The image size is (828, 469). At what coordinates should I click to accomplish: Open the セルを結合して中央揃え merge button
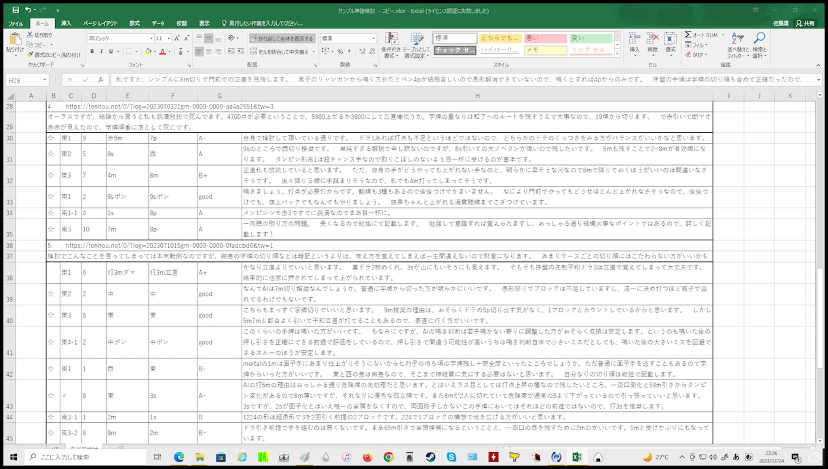point(282,52)
